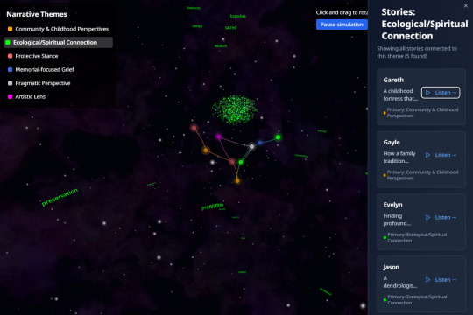Click the blue node in constellation

click(260, 143)
